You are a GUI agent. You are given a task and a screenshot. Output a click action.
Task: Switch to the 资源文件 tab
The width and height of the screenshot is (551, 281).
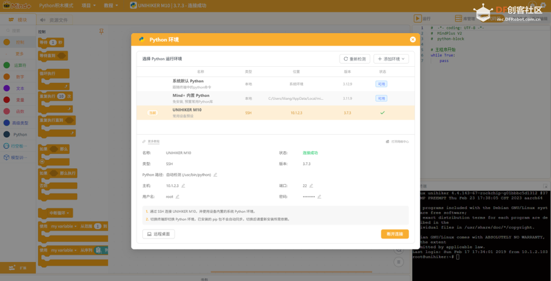tap(54, 20)
